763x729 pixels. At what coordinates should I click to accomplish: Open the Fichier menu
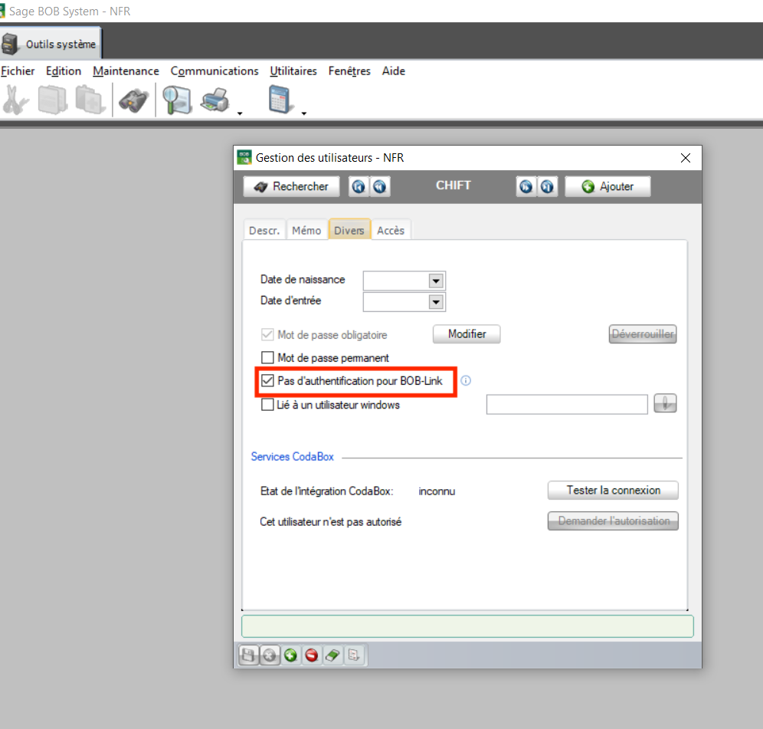(18, 71)
